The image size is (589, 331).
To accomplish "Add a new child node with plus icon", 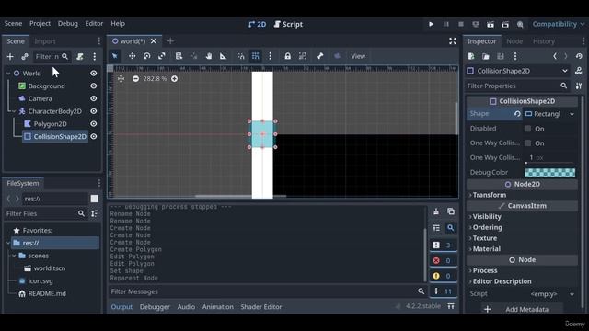I will click(10, 57).
